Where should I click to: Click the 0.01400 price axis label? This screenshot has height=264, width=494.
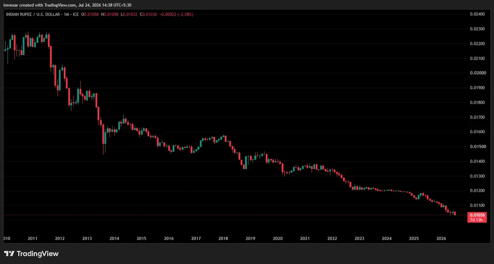477,161
